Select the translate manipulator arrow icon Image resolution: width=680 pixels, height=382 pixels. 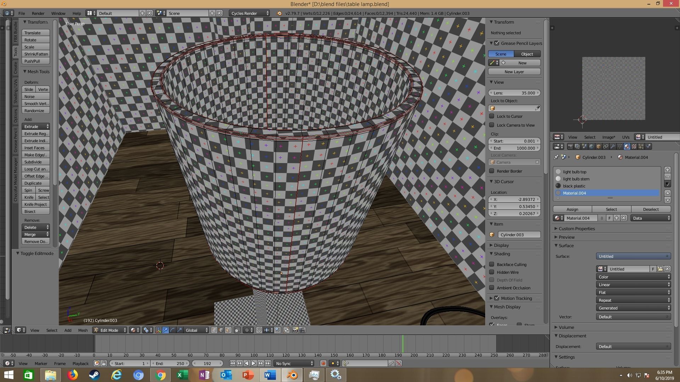(165, 330)
